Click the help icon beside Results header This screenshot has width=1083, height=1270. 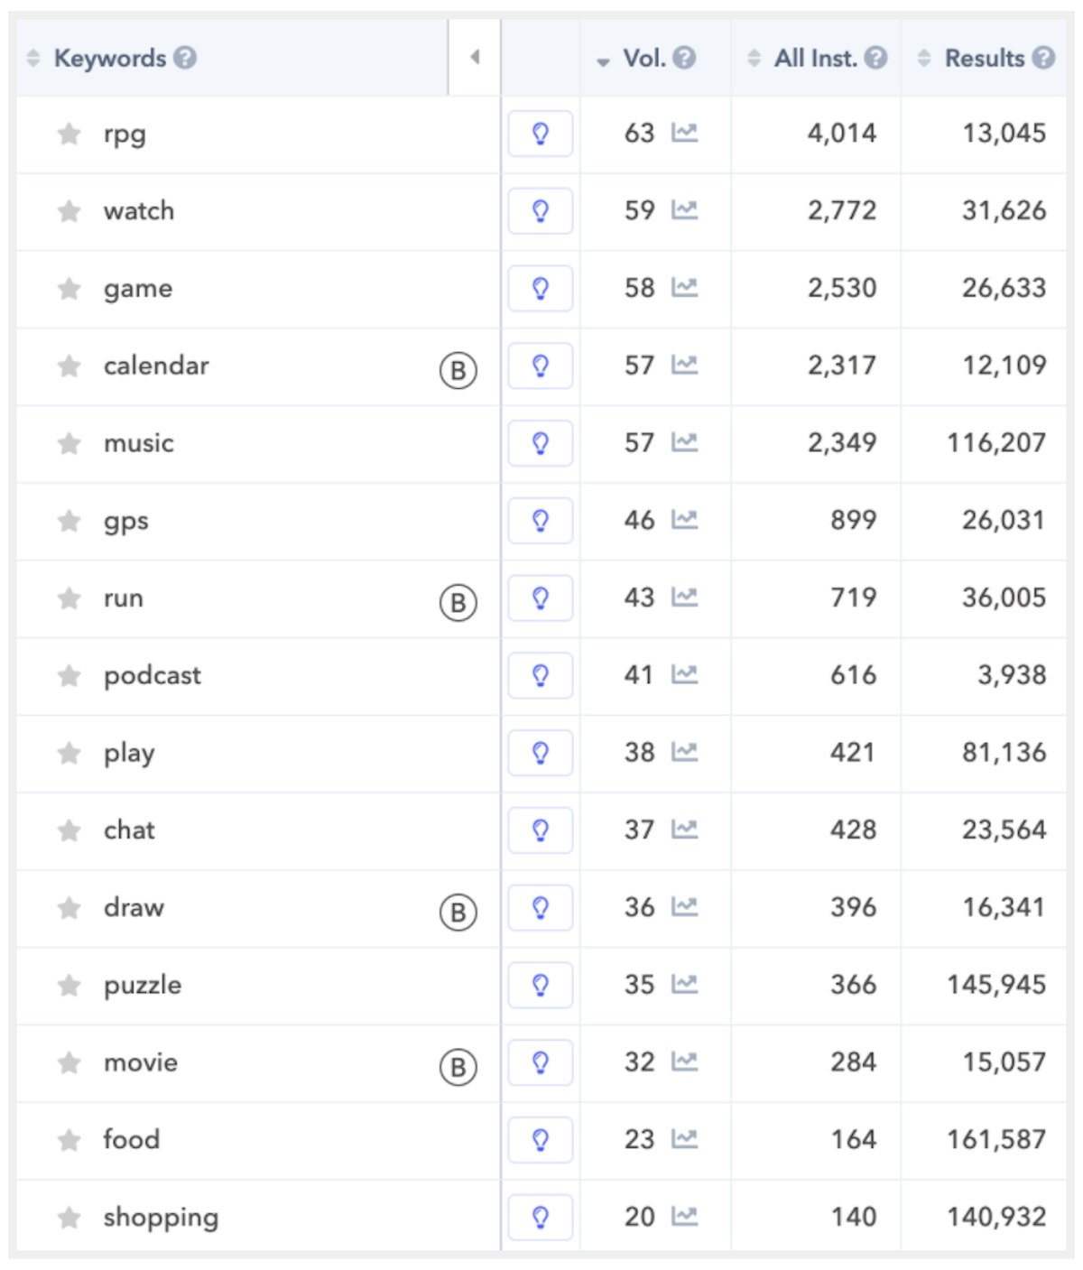click(x=1043, y=59)
